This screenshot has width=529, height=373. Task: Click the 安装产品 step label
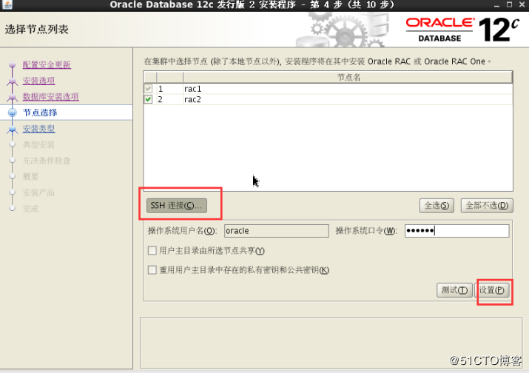[x=38, y=192]
